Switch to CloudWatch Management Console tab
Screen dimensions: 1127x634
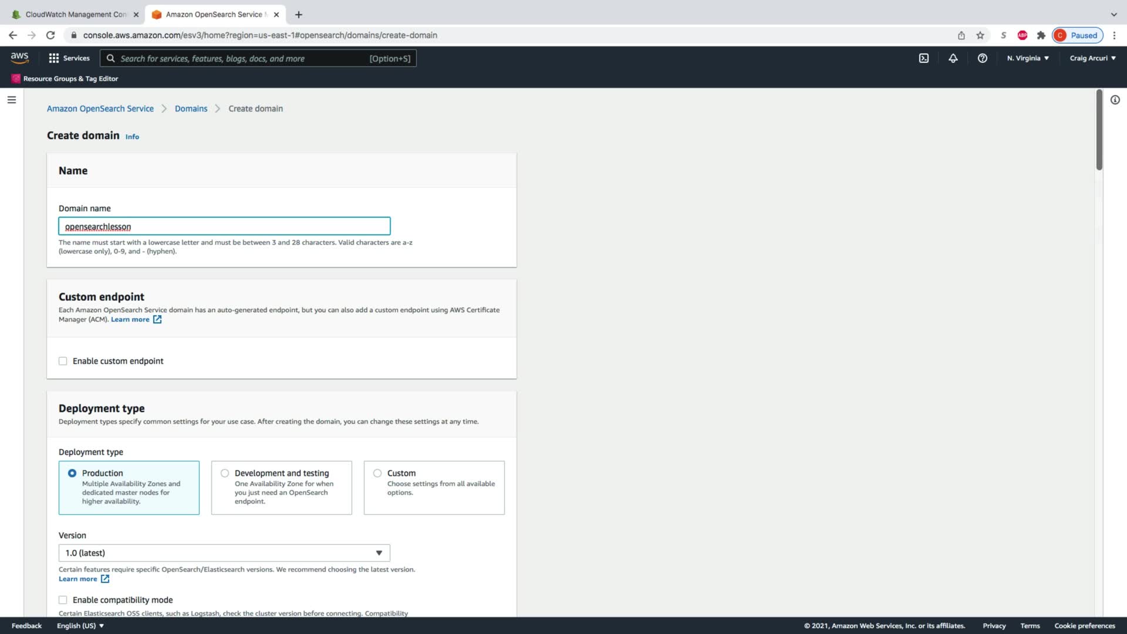click(x=75, y=14)
